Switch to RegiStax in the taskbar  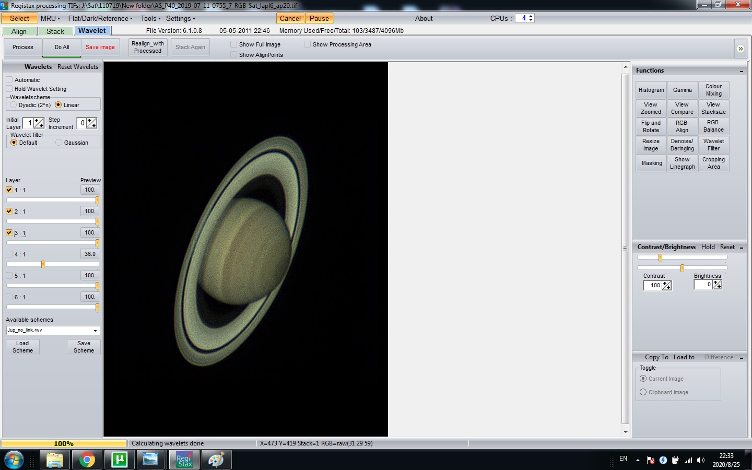pyautogui.click(x=184, y=460)
